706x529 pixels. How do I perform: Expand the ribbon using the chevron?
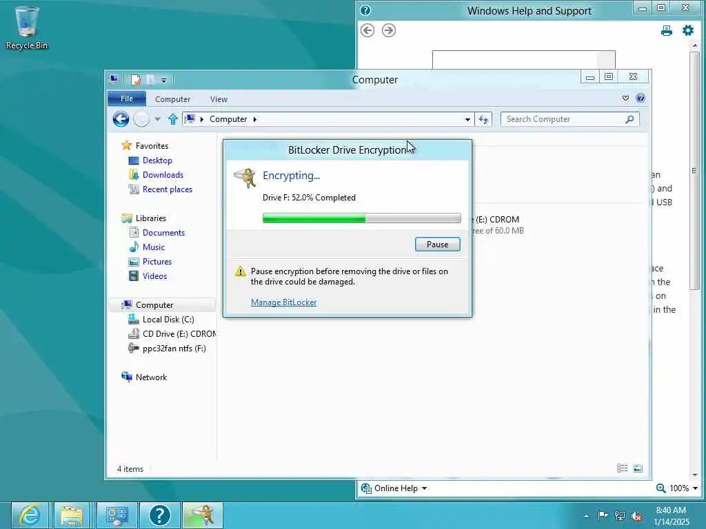625,98
